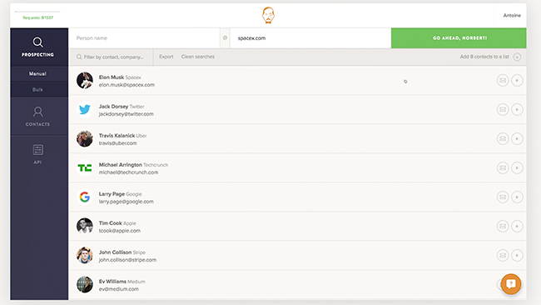The height and width of the screenshot is (305, 541).
Task: Click the email icon for Elon Musk
Action: coord(503,81)
